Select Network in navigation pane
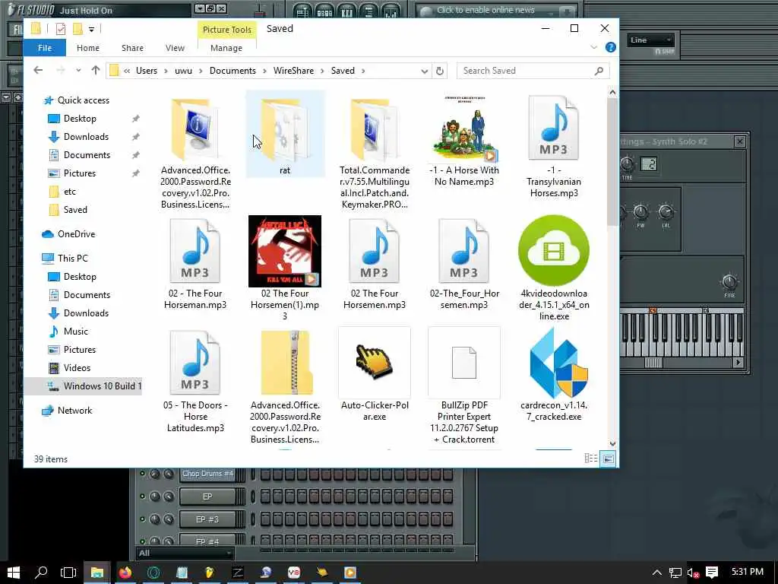The image size is (778, 584). point(74,411)
